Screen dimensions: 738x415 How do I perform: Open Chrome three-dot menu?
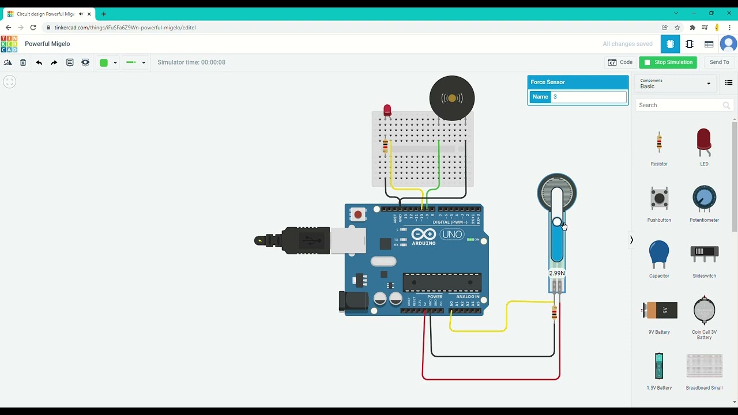[x=729, y=27]
